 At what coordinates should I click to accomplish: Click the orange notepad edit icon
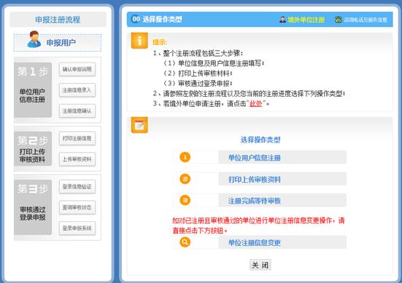[139, 124]
